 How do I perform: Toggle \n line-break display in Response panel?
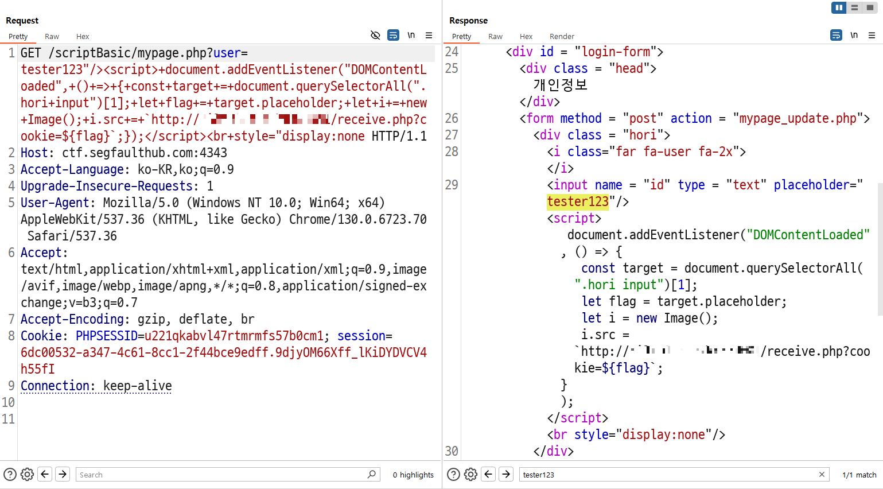tap(854, 36)
